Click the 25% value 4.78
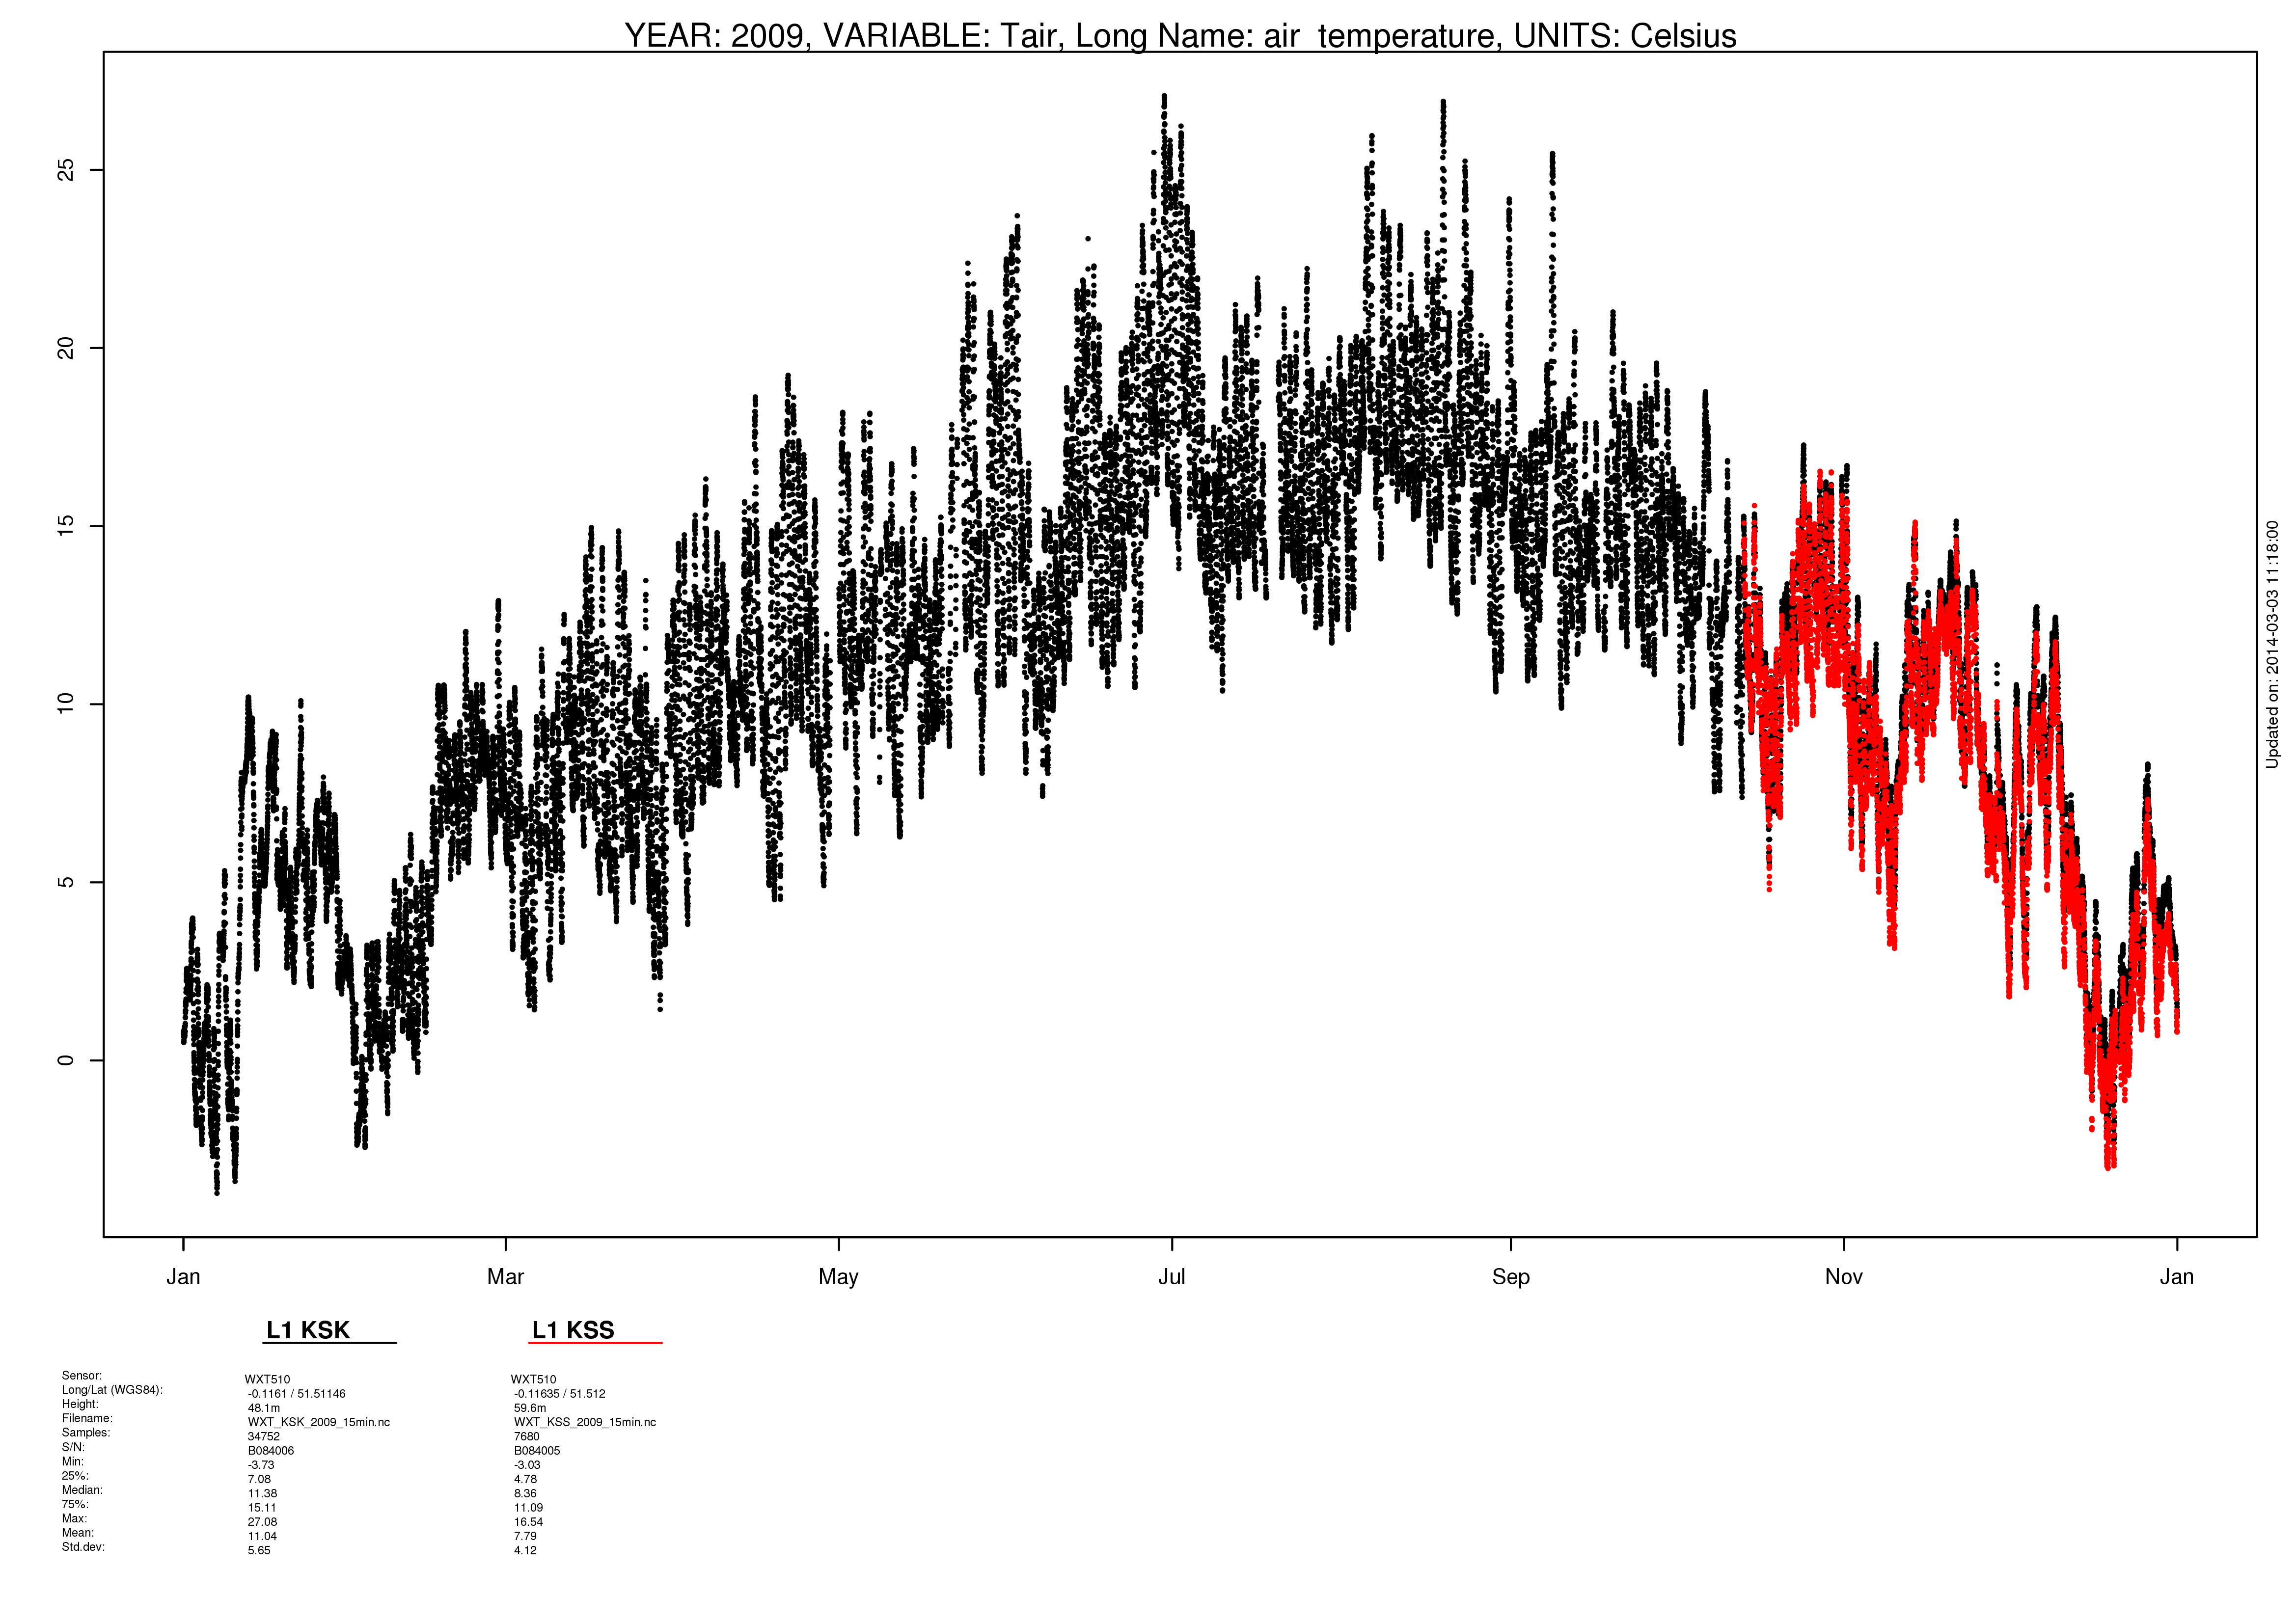 click(x=525, y=1479)
